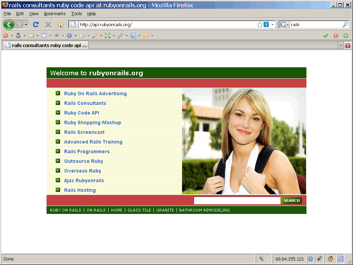This screenshot has height=265, width=353.
Task: Open Web Developer CSS icon
Action: pyautogui.click(x=31, y=36)
